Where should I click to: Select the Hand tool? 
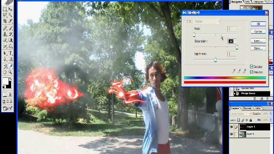5,72
